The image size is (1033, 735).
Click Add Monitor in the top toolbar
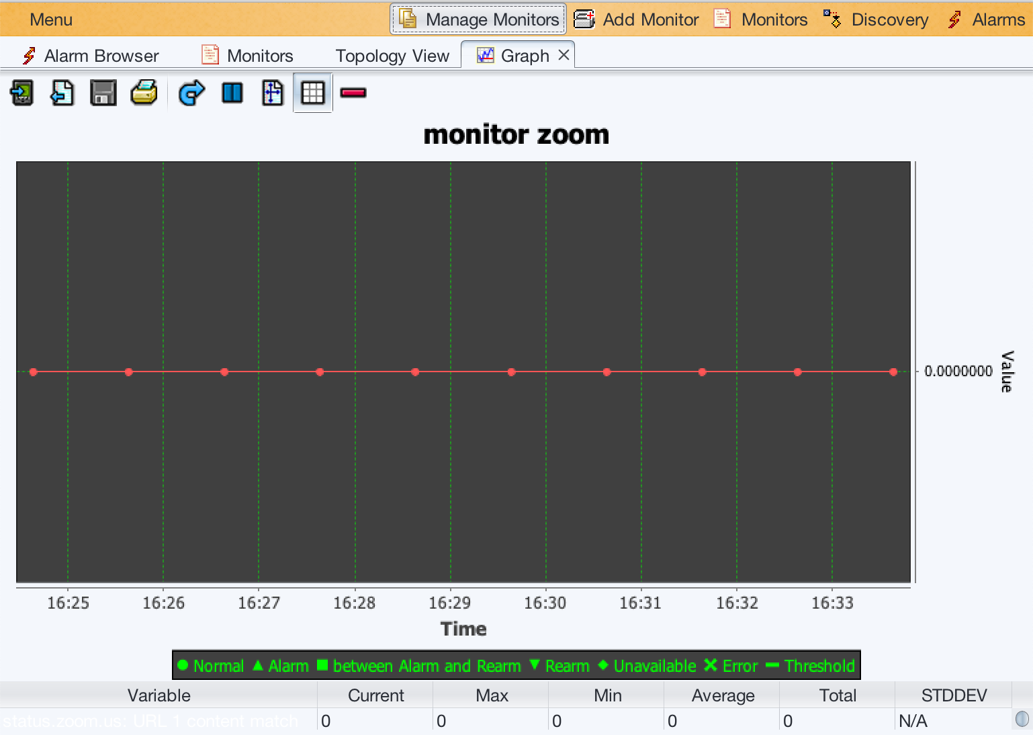pyautogui.click(x=637, y=19)
